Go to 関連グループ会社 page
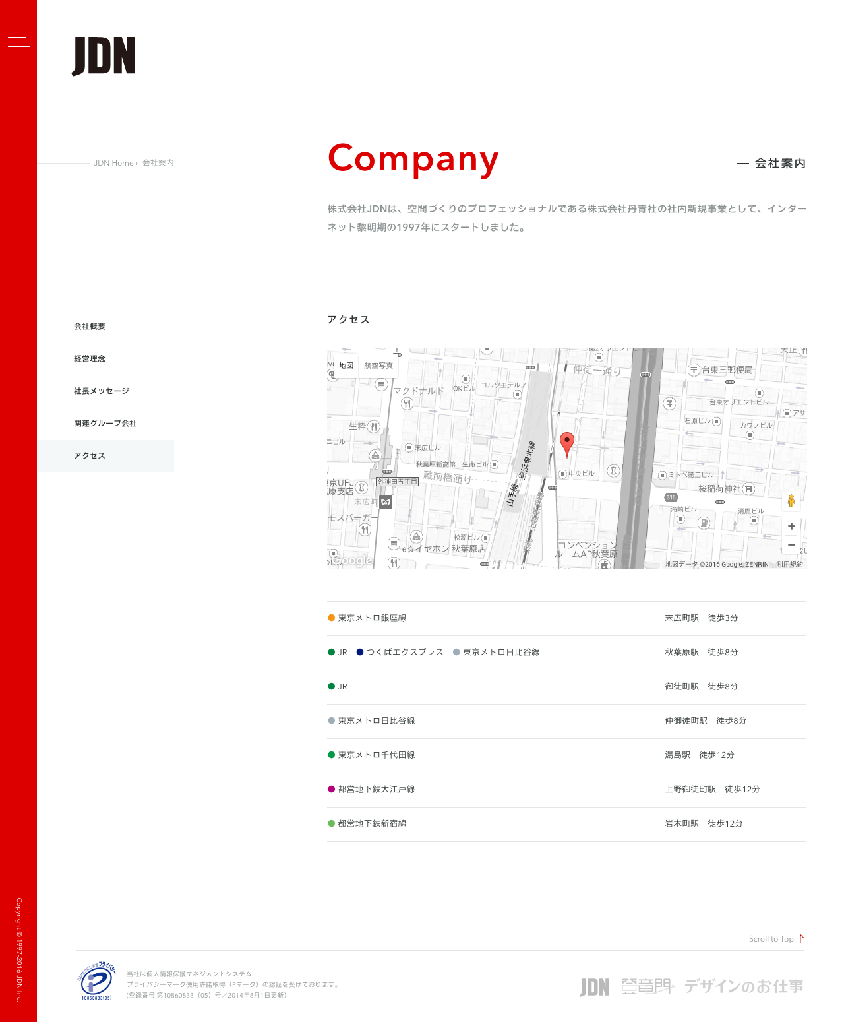The width and height of the screenshot is (844, 1022). 105,424
